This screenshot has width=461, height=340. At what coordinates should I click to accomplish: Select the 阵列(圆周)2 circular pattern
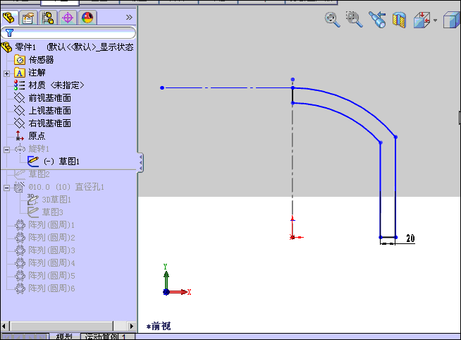coord(51,238)
